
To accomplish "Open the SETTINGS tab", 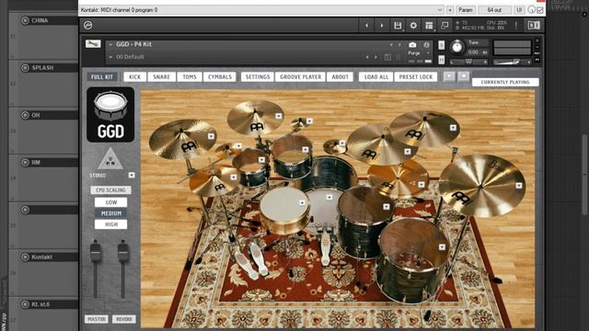I will pyautogui.click(x=258, y=77).
